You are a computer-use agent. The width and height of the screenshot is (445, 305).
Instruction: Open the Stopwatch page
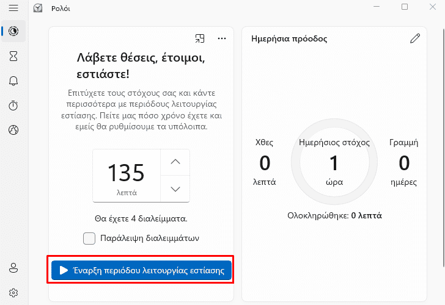click(13, 106)
